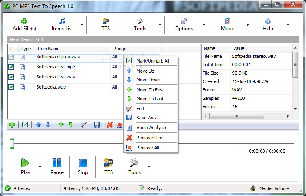Click the New Items List 1 title bar
The width and height of the screenshot is (306, 196).
click(x=153, y=39)
